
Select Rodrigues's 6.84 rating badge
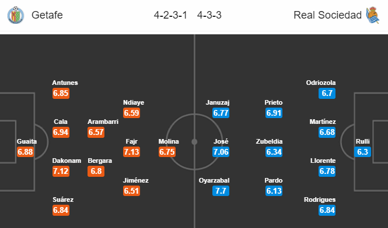(x=327, y=210)
